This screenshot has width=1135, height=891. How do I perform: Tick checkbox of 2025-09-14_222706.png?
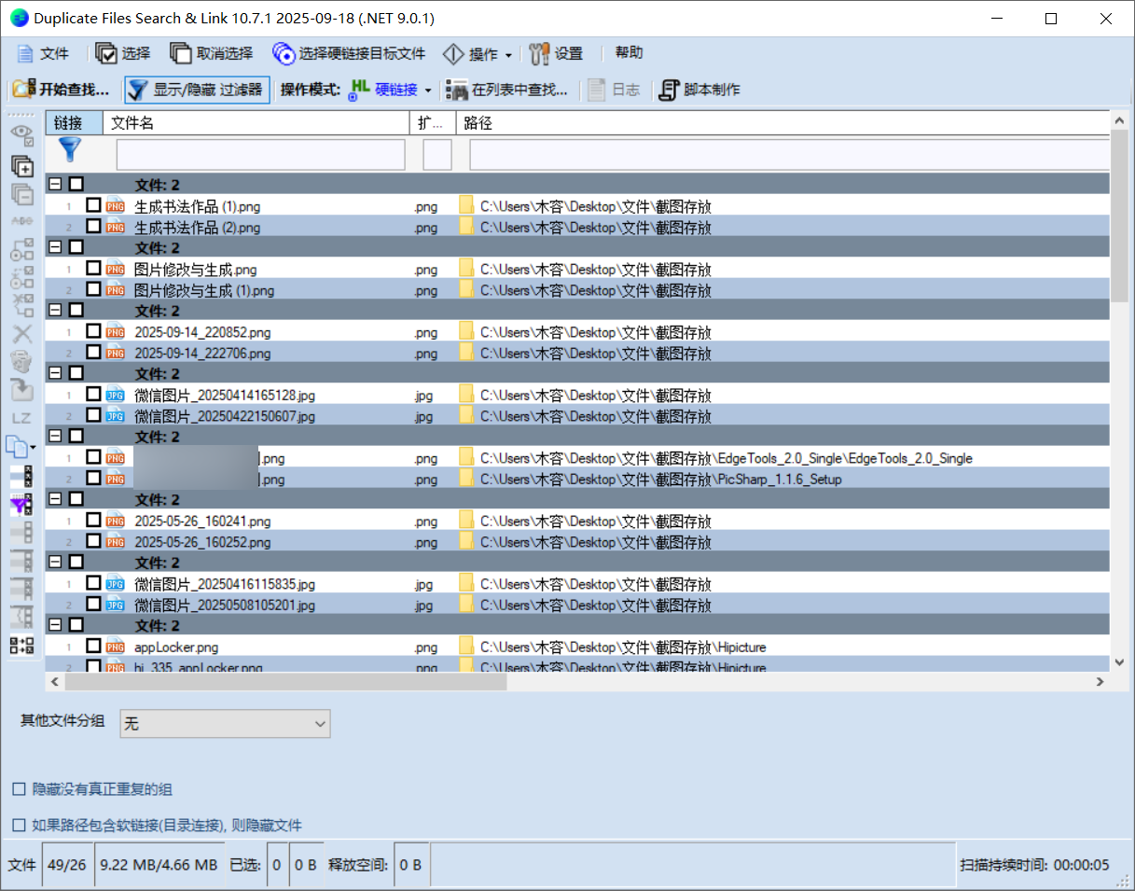[x=93, y=352]
